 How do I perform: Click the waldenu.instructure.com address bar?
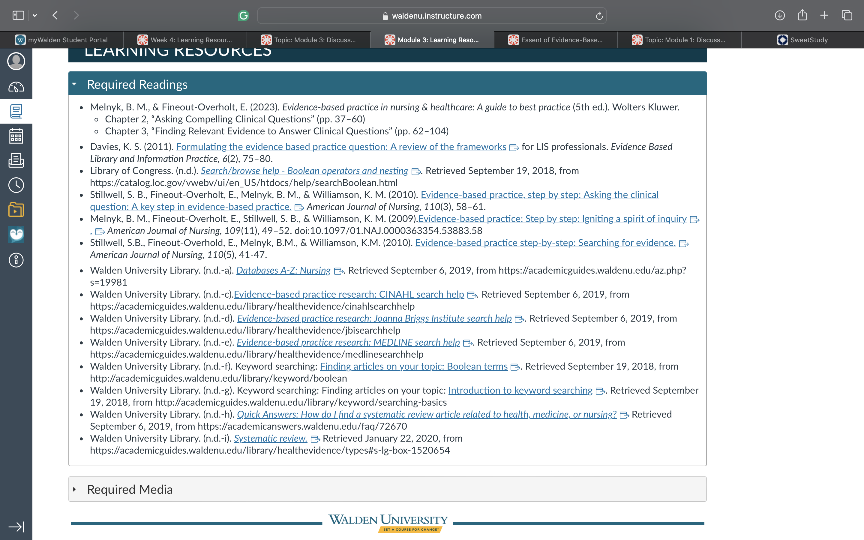click(432, 16)
